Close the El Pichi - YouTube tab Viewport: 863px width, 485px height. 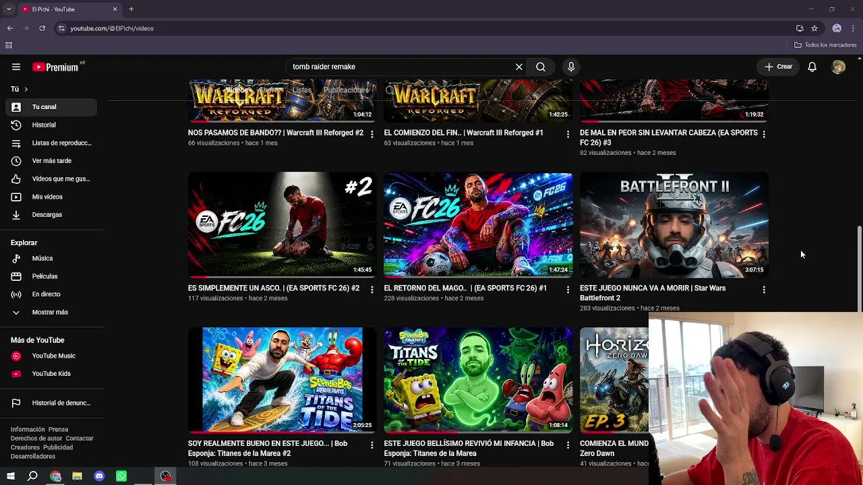point(115,9)
